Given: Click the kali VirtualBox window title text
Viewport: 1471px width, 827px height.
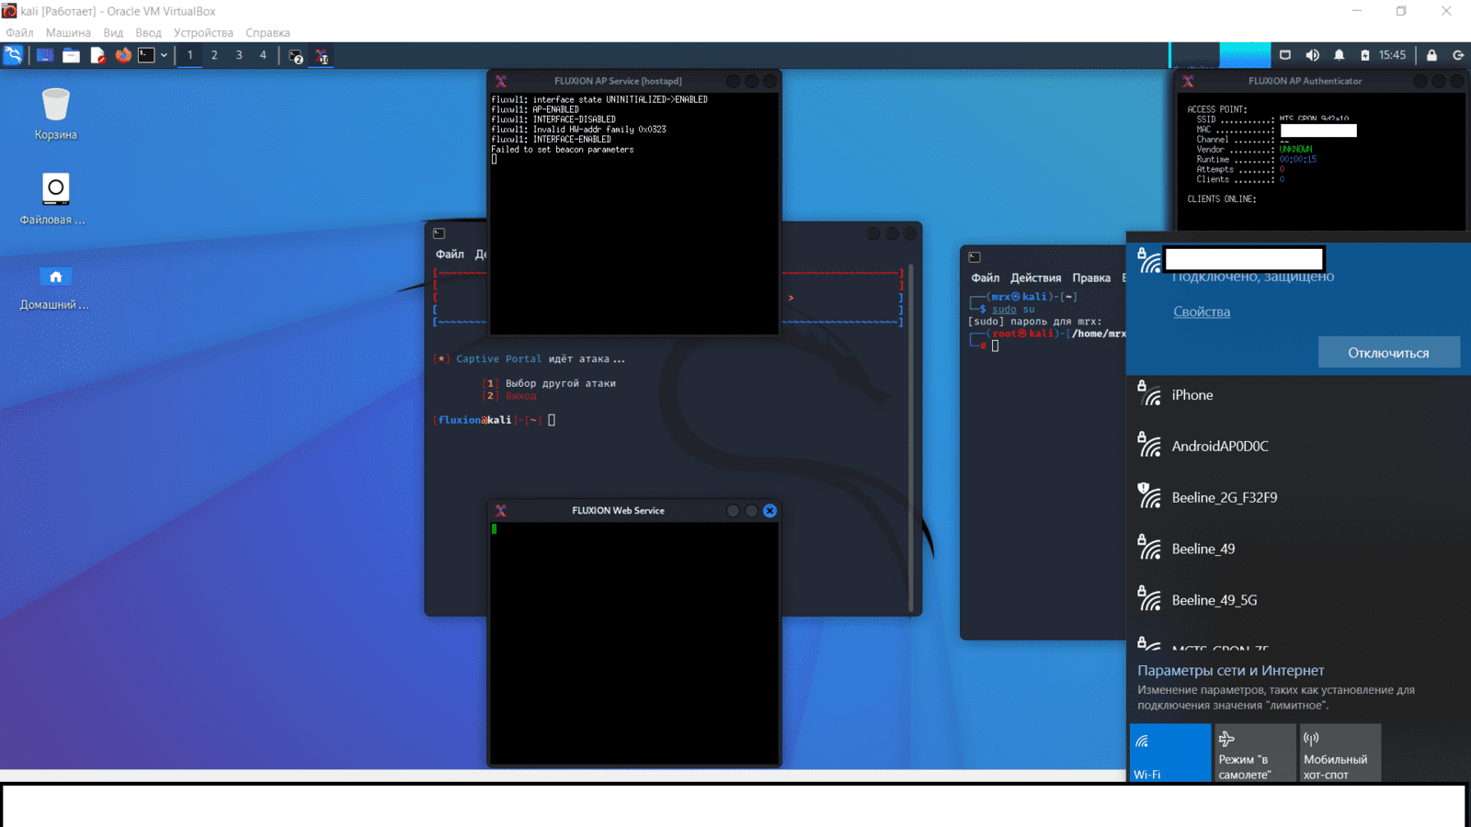Looking at the screenshot, I should click(118, 11).
